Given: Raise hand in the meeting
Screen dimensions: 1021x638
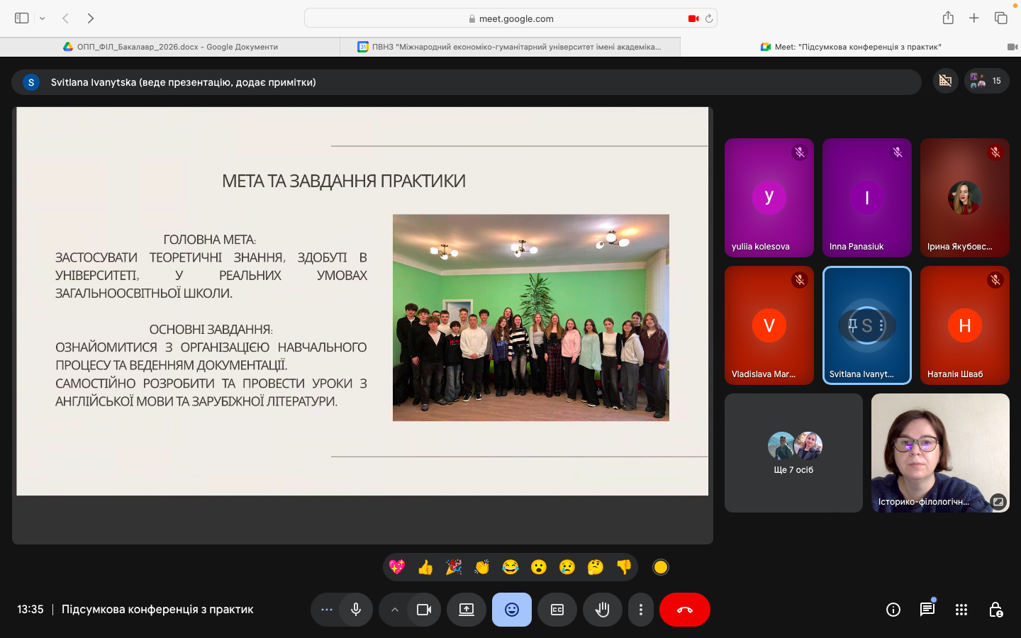Looking at the screenshot, I should pyautogui.click(x=603, y=610).
